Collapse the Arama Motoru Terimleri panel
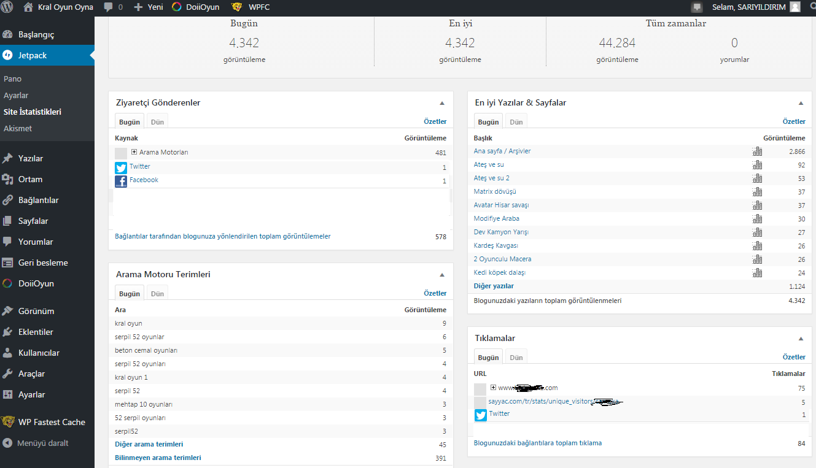This screenshot has height=468, width=816. (x=442, y=275)
